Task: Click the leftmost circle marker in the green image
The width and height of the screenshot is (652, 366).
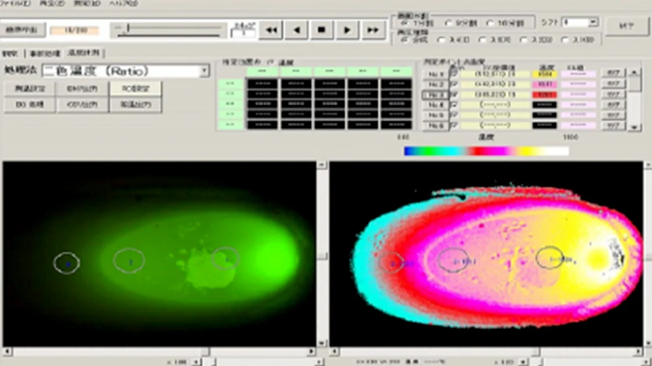Action: click(67, 263)
